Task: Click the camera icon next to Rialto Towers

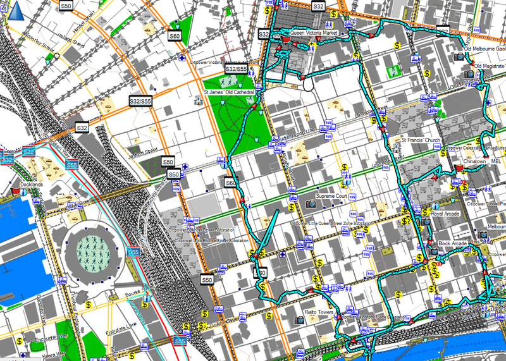Action: [x=299, y=321]
